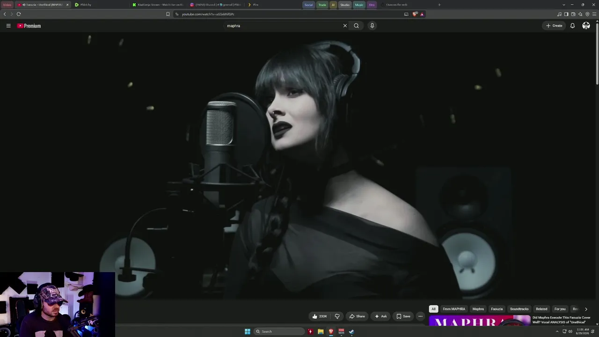The width and height of the screenshot is (599, 337).
Task: Ask about this video
Action: point(380,316)
